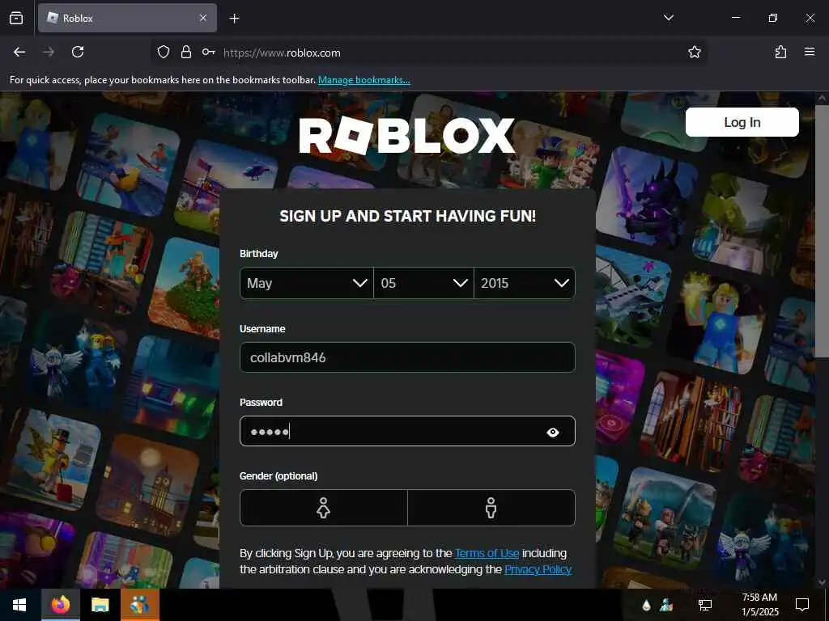Select the male gender option

pos(491,508)
